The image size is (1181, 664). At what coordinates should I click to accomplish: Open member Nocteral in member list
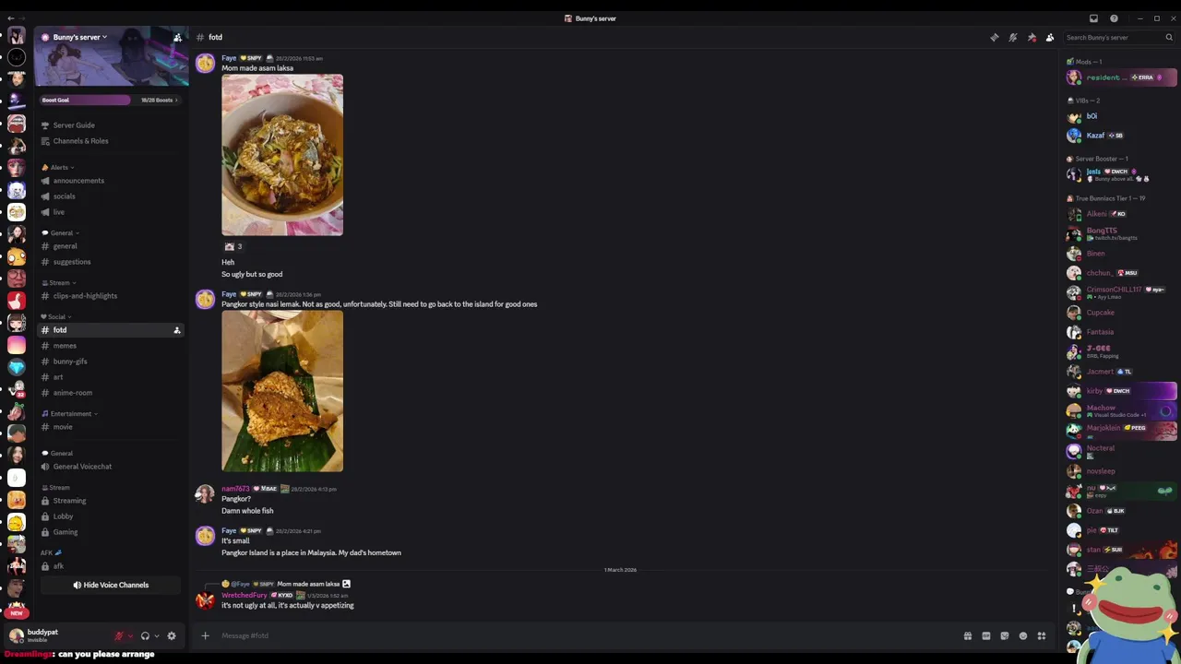[1100, 449]
